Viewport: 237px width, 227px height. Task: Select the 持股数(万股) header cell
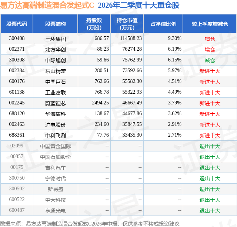click(x=94, y=24)
